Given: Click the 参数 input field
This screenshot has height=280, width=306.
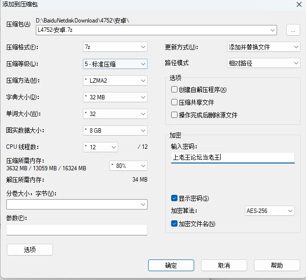Looking at the screenshot, I should (x=77, y=230).
